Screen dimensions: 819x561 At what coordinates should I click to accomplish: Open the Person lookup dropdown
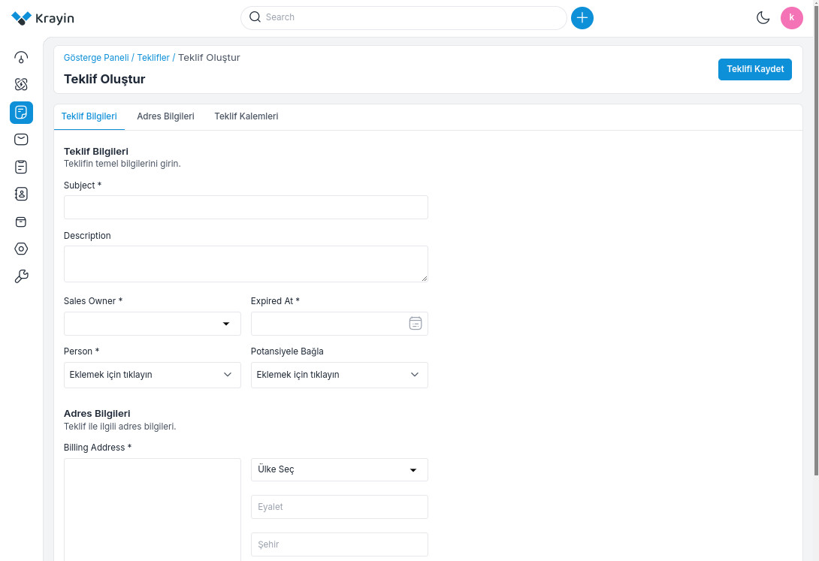tap(152, 375)
